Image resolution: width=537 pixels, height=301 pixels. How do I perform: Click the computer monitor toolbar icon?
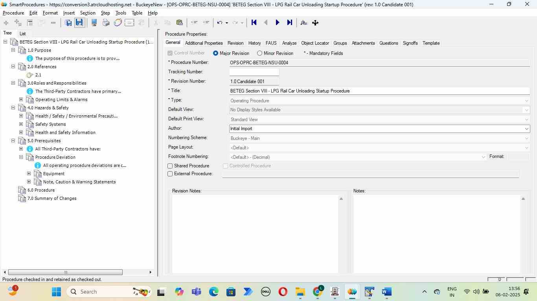[94, 23]
